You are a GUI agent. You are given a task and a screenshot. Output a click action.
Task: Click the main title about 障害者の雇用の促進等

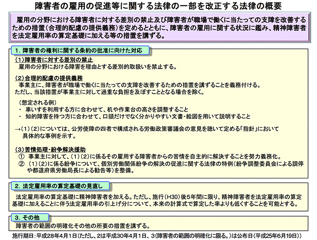pyautogui.click(x=158, y=6)
